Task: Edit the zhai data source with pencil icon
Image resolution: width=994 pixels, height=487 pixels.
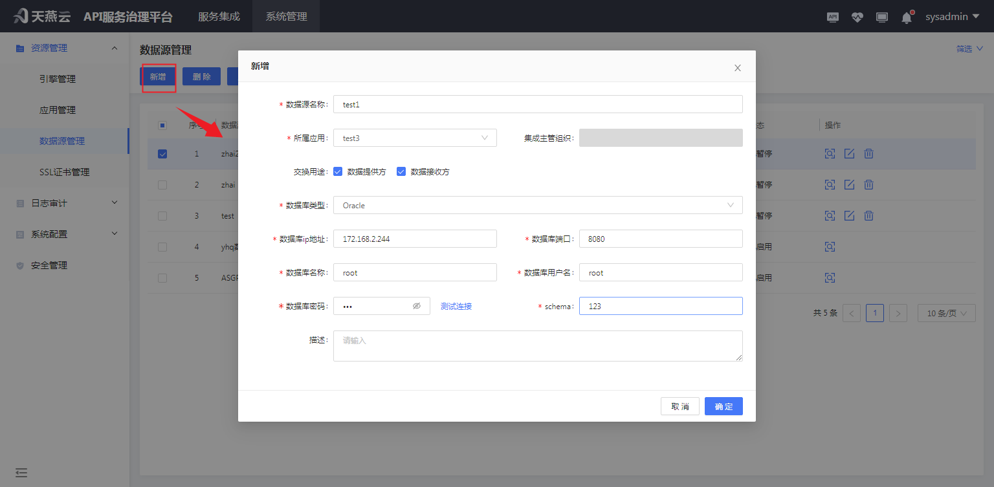Action: coord(849,184)
